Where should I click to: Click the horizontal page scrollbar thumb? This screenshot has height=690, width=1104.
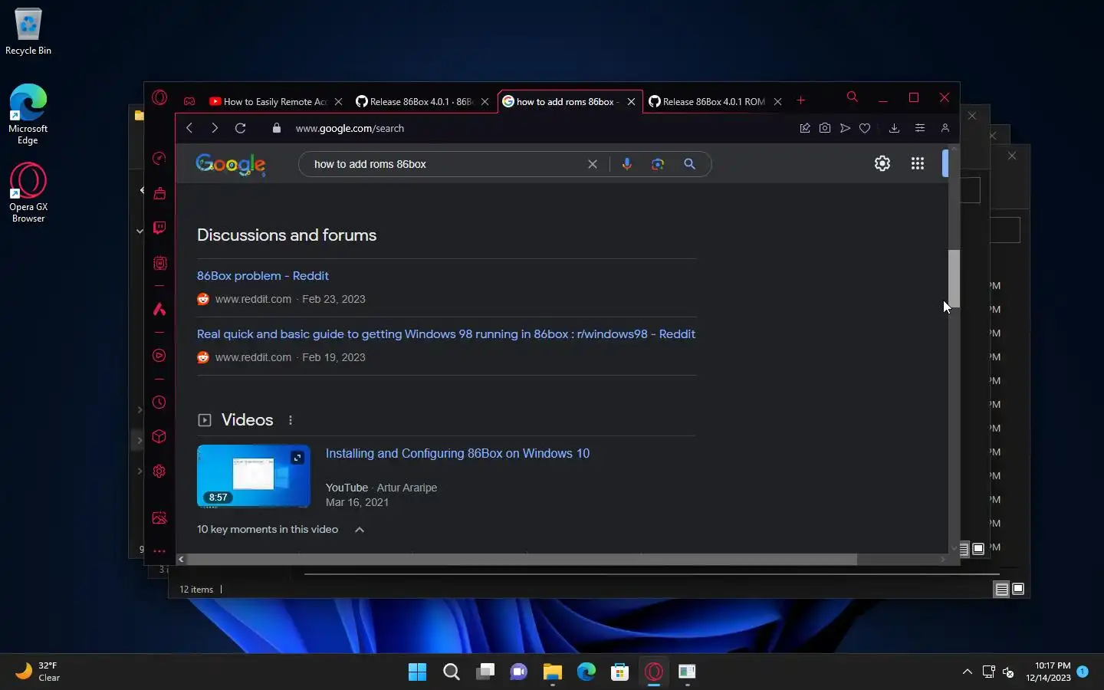click(521, 560)
